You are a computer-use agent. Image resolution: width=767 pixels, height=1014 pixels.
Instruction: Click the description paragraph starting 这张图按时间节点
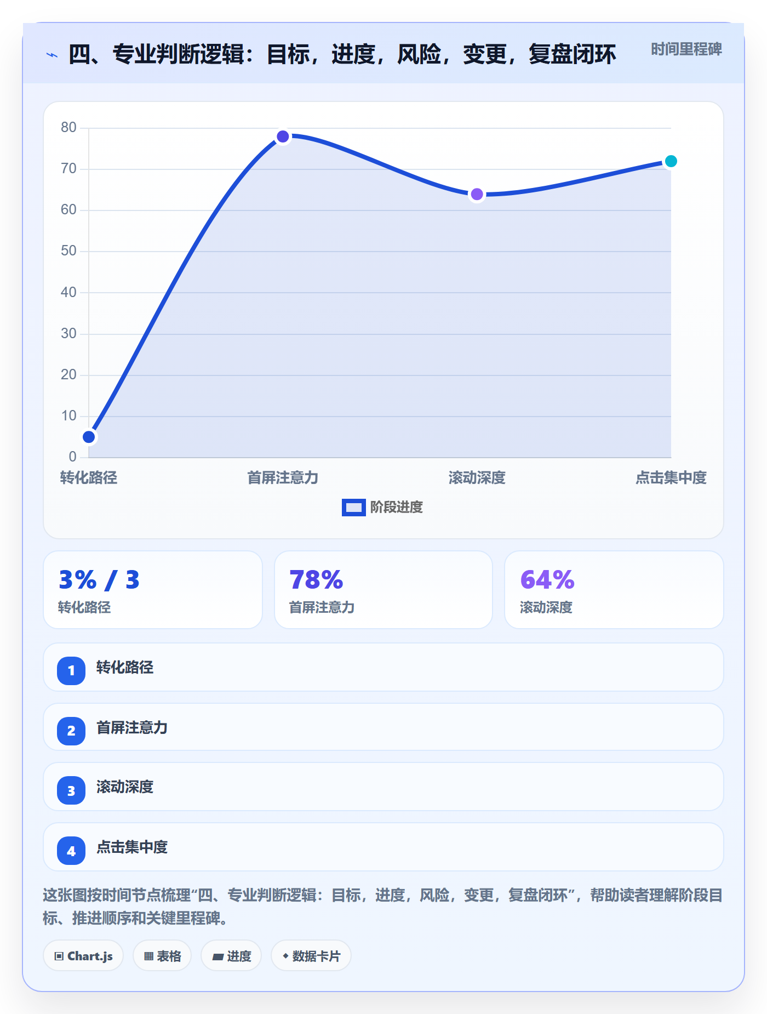tap(383, 907)
